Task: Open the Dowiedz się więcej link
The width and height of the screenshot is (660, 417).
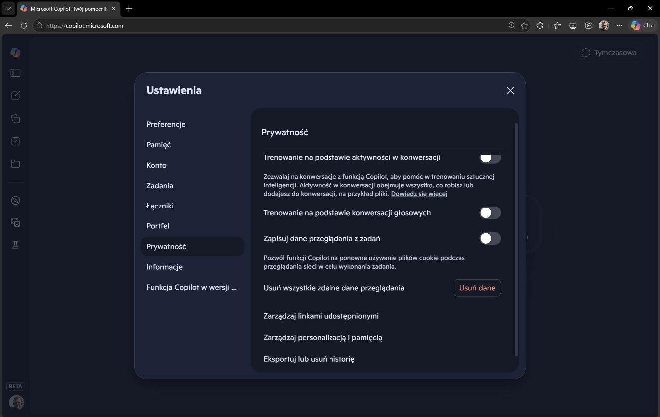Action: coord(419,194)
